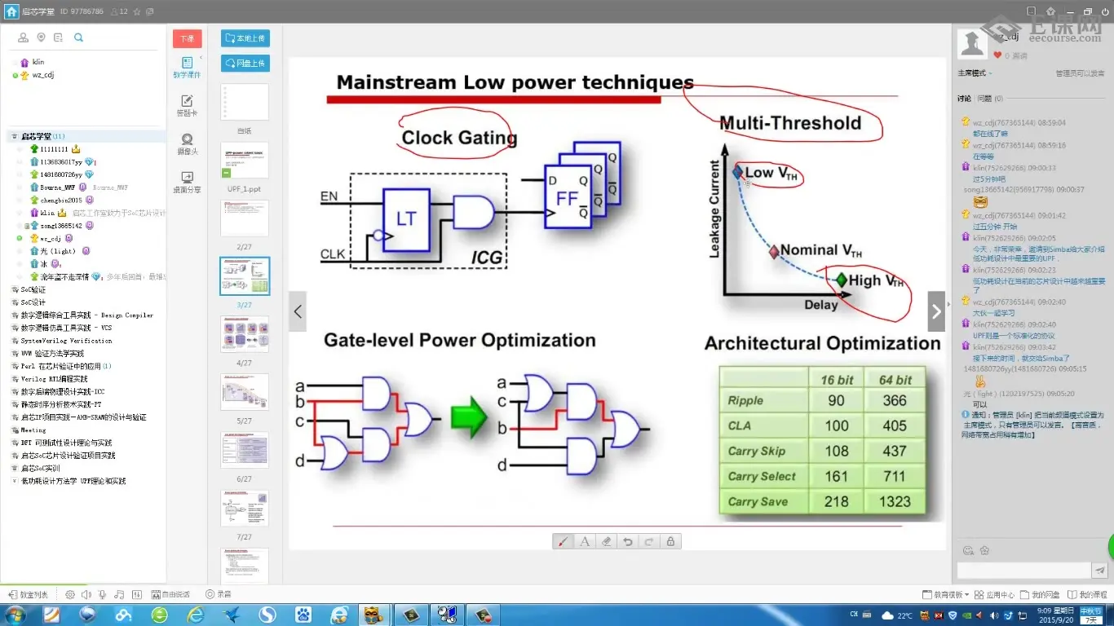The height and width of the screenshot is (626, 1114).
Task: Open 我的网盘 cloud drive
Action: tap(1040, 595)
